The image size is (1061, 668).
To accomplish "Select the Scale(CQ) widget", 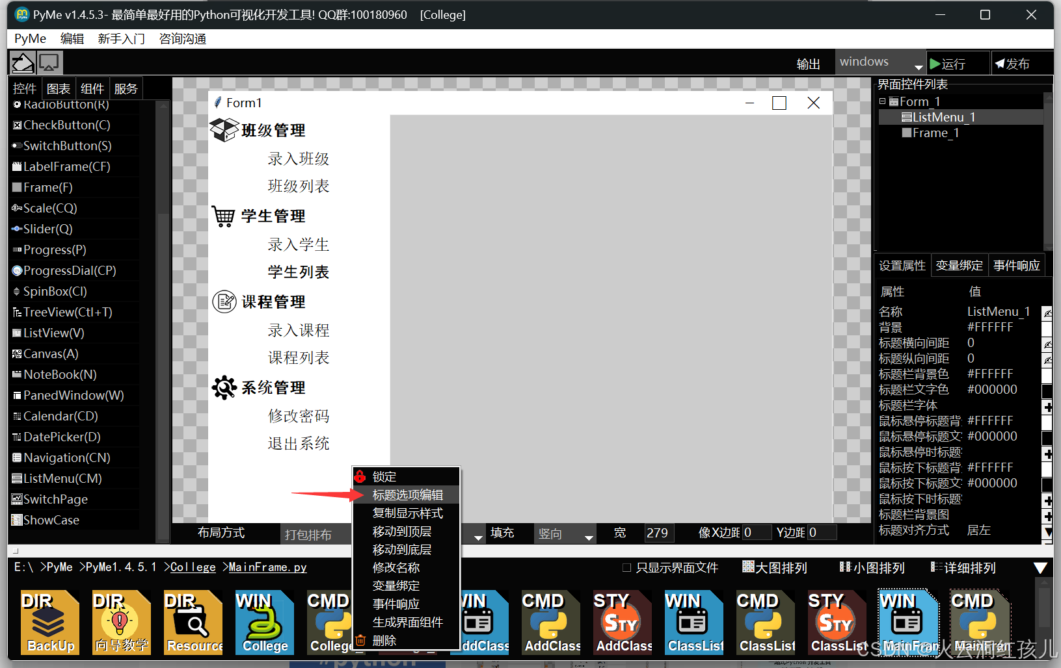I will 45,208.
